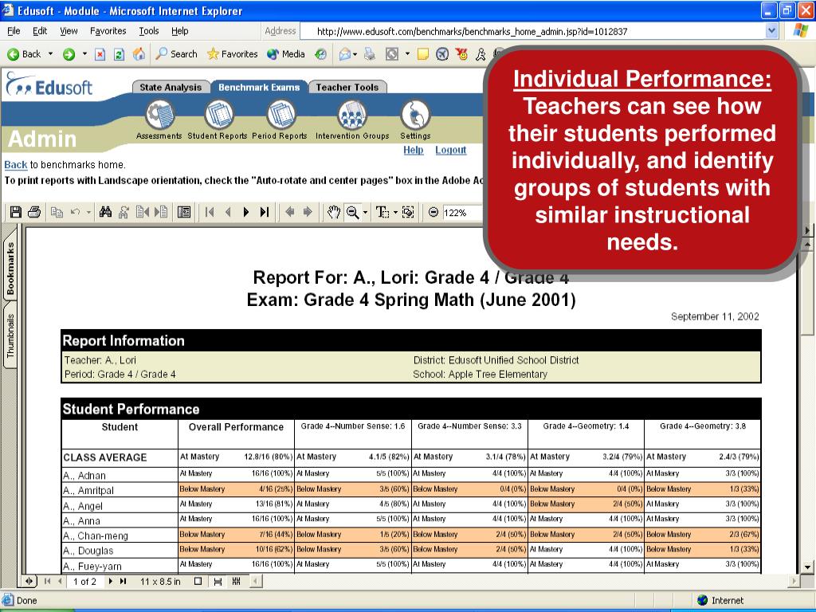Open the Settings icon in Edusoft
Image resolution: width=816 pixels, height=612 pixels.
pyautogui.click(x=415, y=115)
